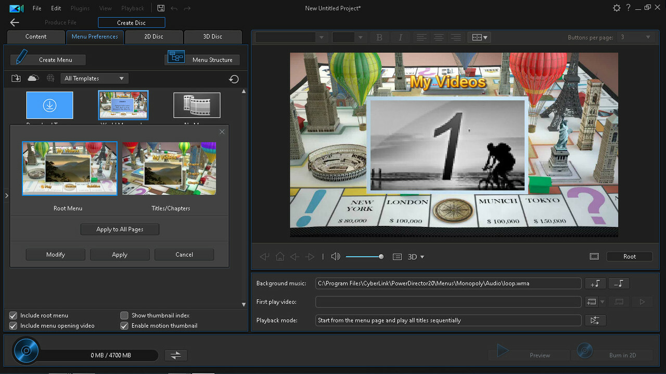This screenshot has width=666, height=374.
Task: Close the menu page popup panel
Action: pyautogui.click(x=222, y=132)
